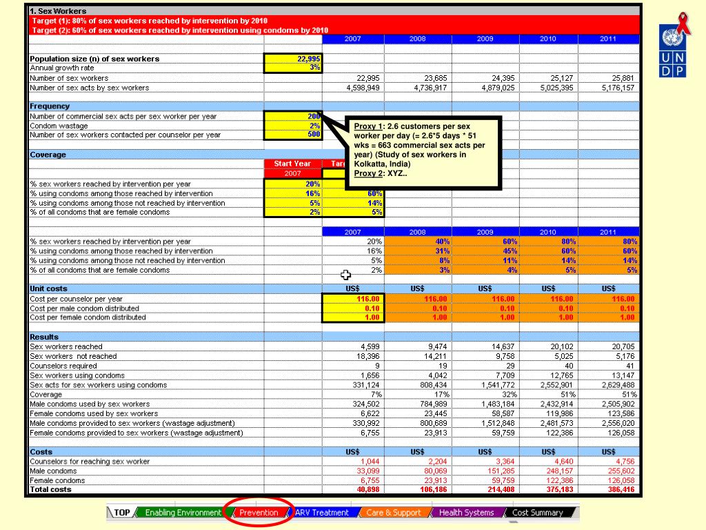Click the 'Frequency' section header
The image size is (706, 530).
[50, 106]
